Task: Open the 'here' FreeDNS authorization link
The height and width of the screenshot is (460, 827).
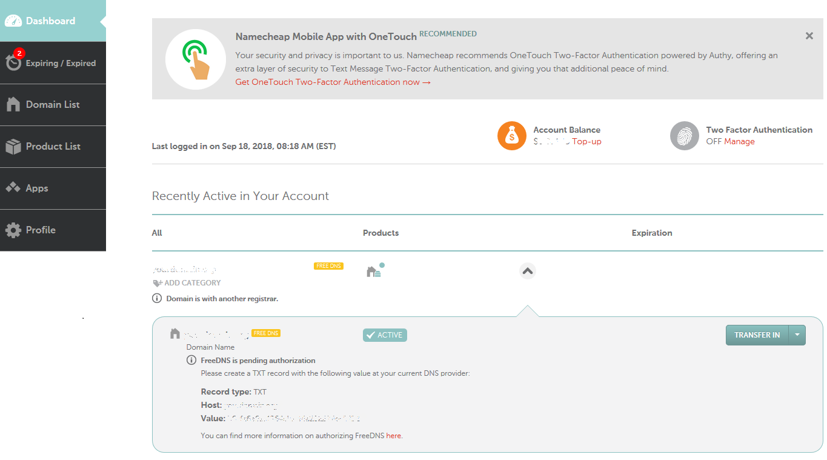Action: [394, 436]
